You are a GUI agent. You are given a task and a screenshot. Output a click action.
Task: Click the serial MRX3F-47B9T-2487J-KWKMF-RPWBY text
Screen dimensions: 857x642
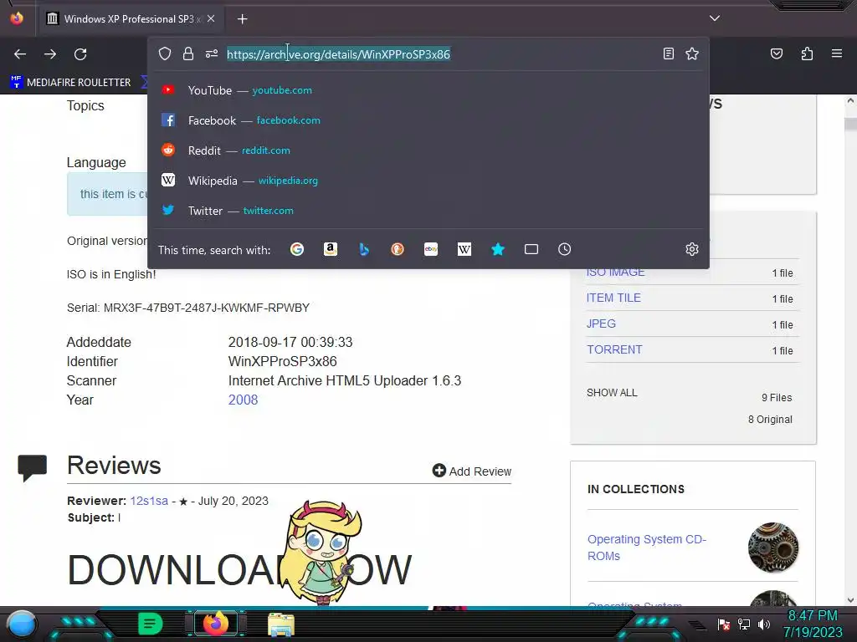point(207,308)
